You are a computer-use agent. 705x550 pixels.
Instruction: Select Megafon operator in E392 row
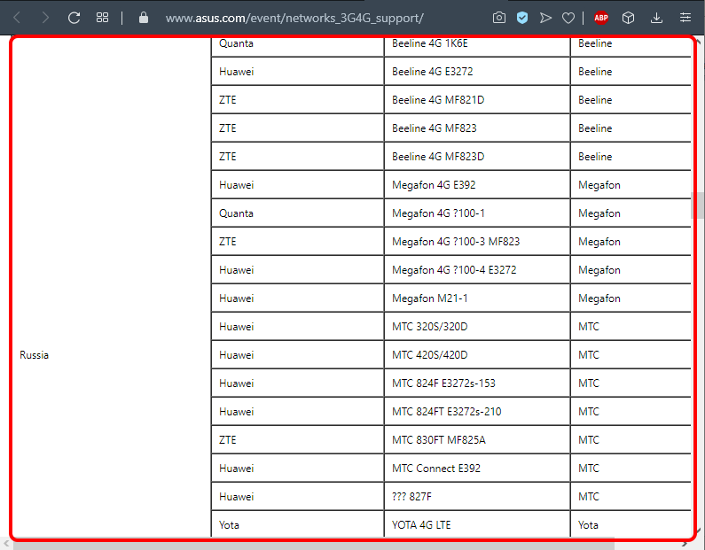click(x=631, y=184)
